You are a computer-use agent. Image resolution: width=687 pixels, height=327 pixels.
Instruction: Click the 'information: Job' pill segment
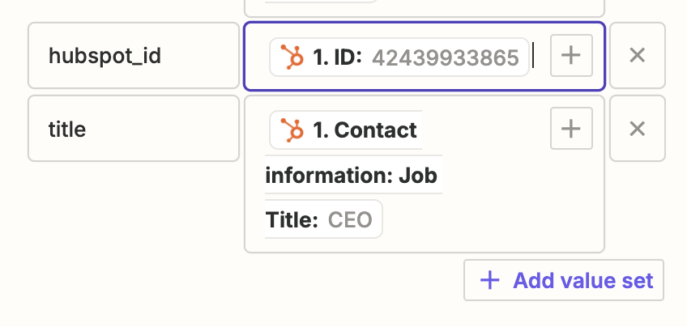pos(352,175)
